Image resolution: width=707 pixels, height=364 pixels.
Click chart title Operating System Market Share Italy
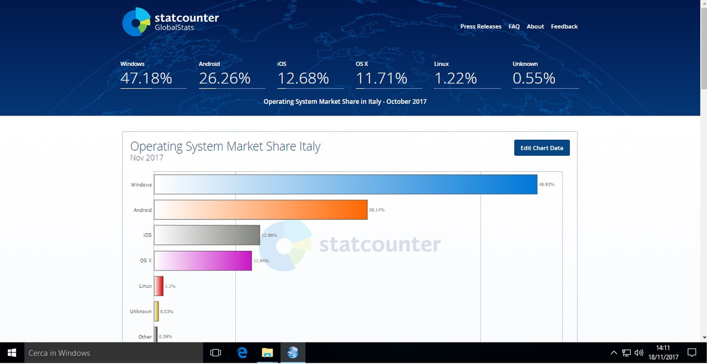tap(225, 146)
